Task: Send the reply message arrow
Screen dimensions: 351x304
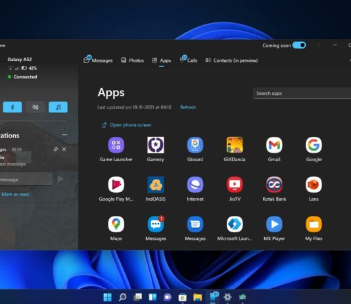Action: tap(60, 179)
